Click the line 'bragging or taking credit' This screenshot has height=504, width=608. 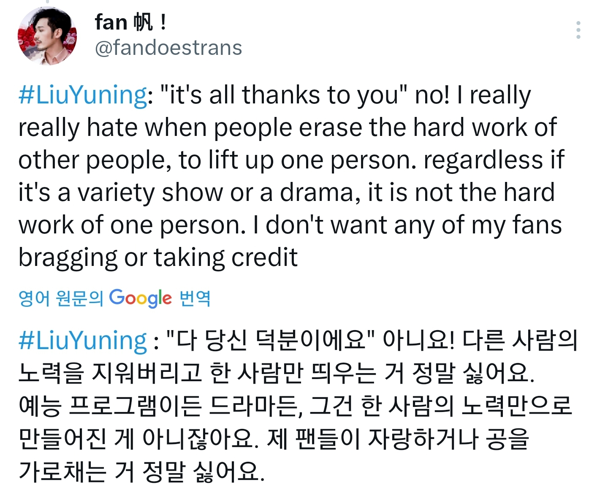(158, 257)
